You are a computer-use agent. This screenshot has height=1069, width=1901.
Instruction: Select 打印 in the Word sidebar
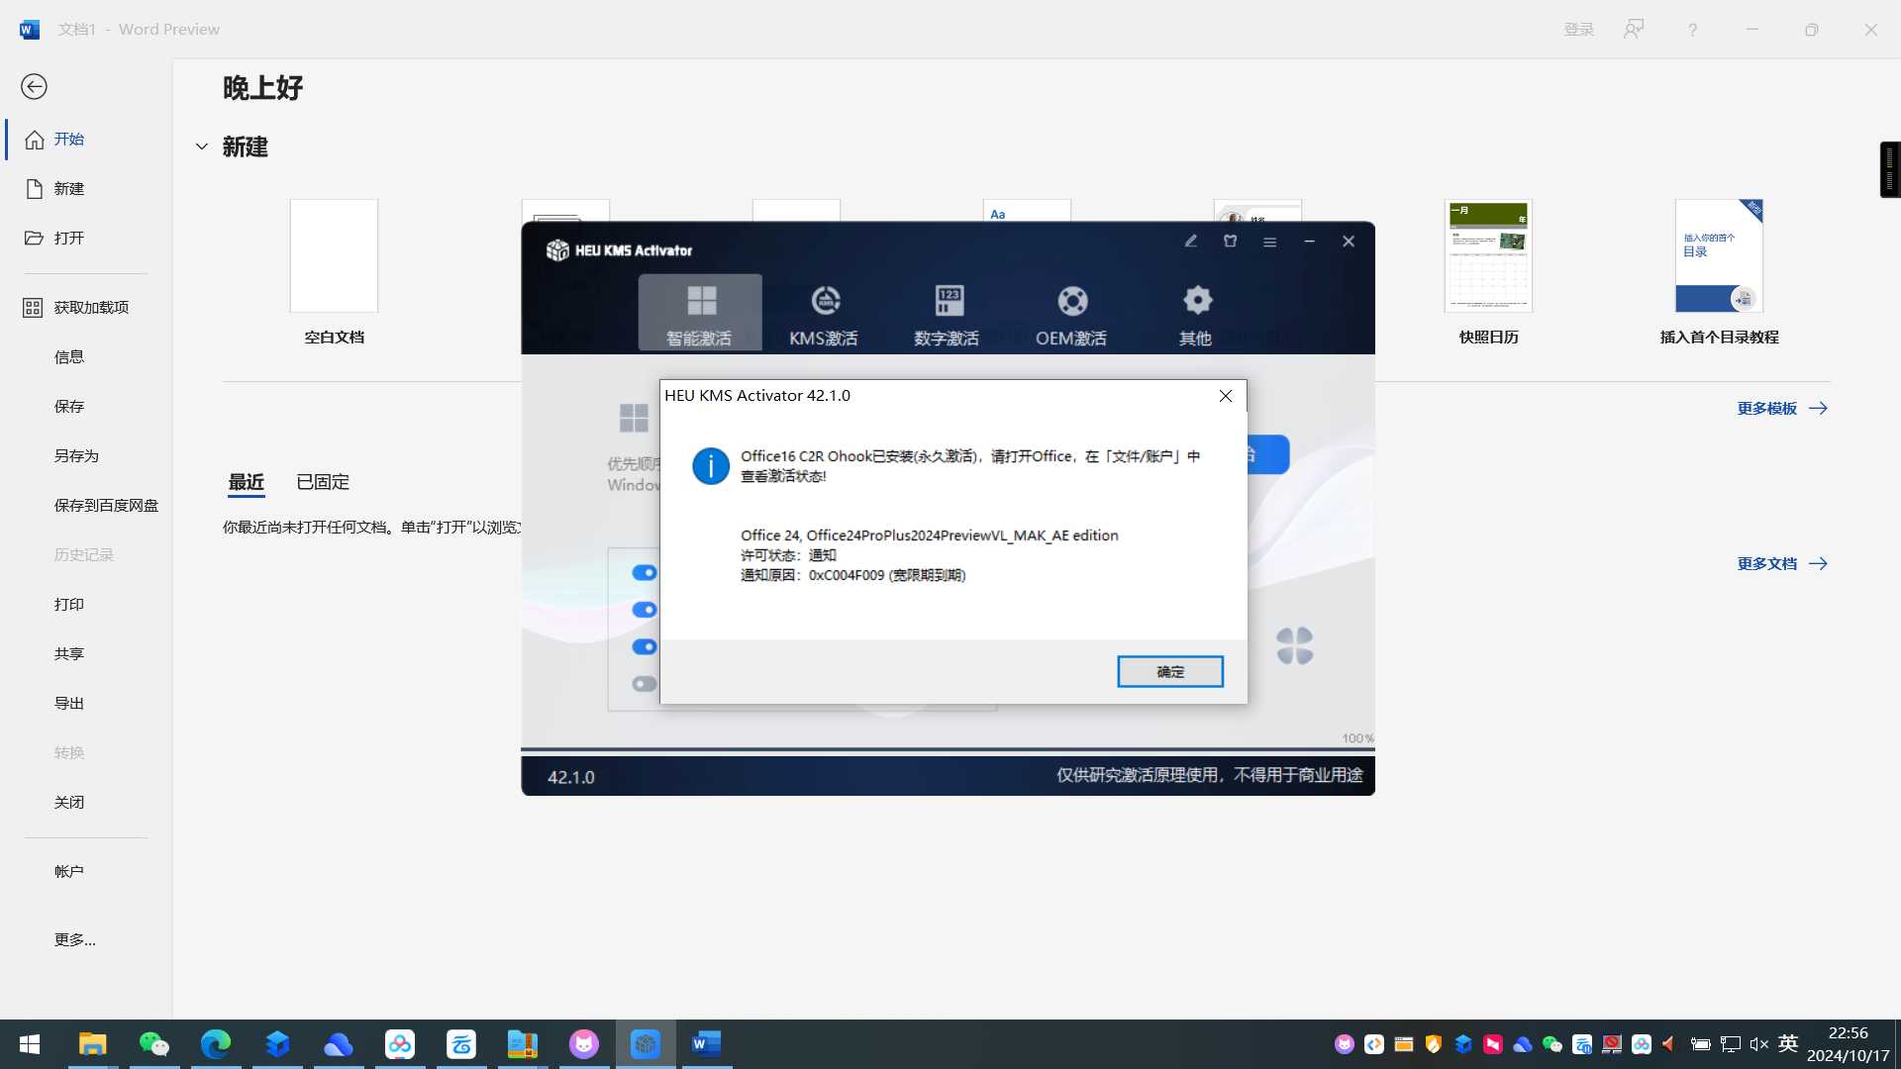86,605
